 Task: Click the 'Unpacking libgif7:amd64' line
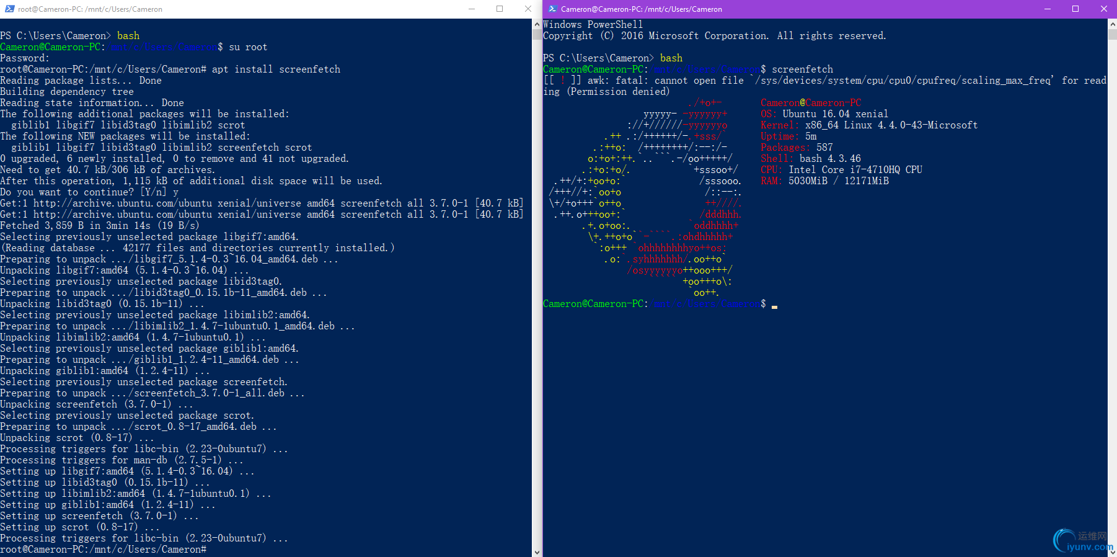[125, 270]
